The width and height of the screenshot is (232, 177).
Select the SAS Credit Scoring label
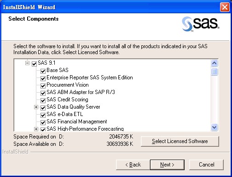67,100
